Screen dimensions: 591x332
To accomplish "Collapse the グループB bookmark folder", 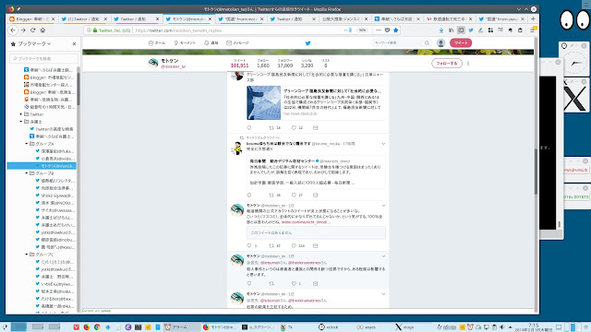I will [x=27, y=173].
